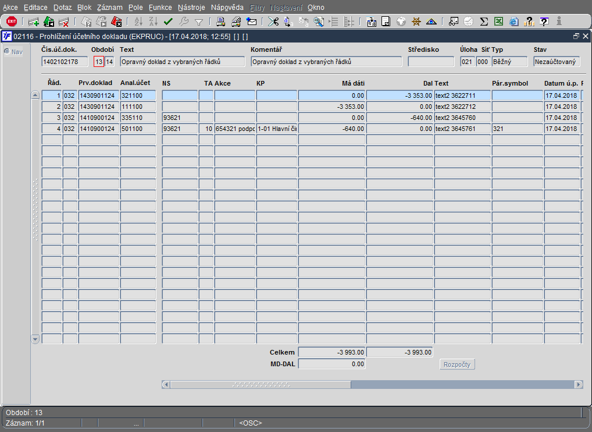Open the Záznam menu
Image resolution: width=592 pixels, height=432 pixels.
point(109,7)
